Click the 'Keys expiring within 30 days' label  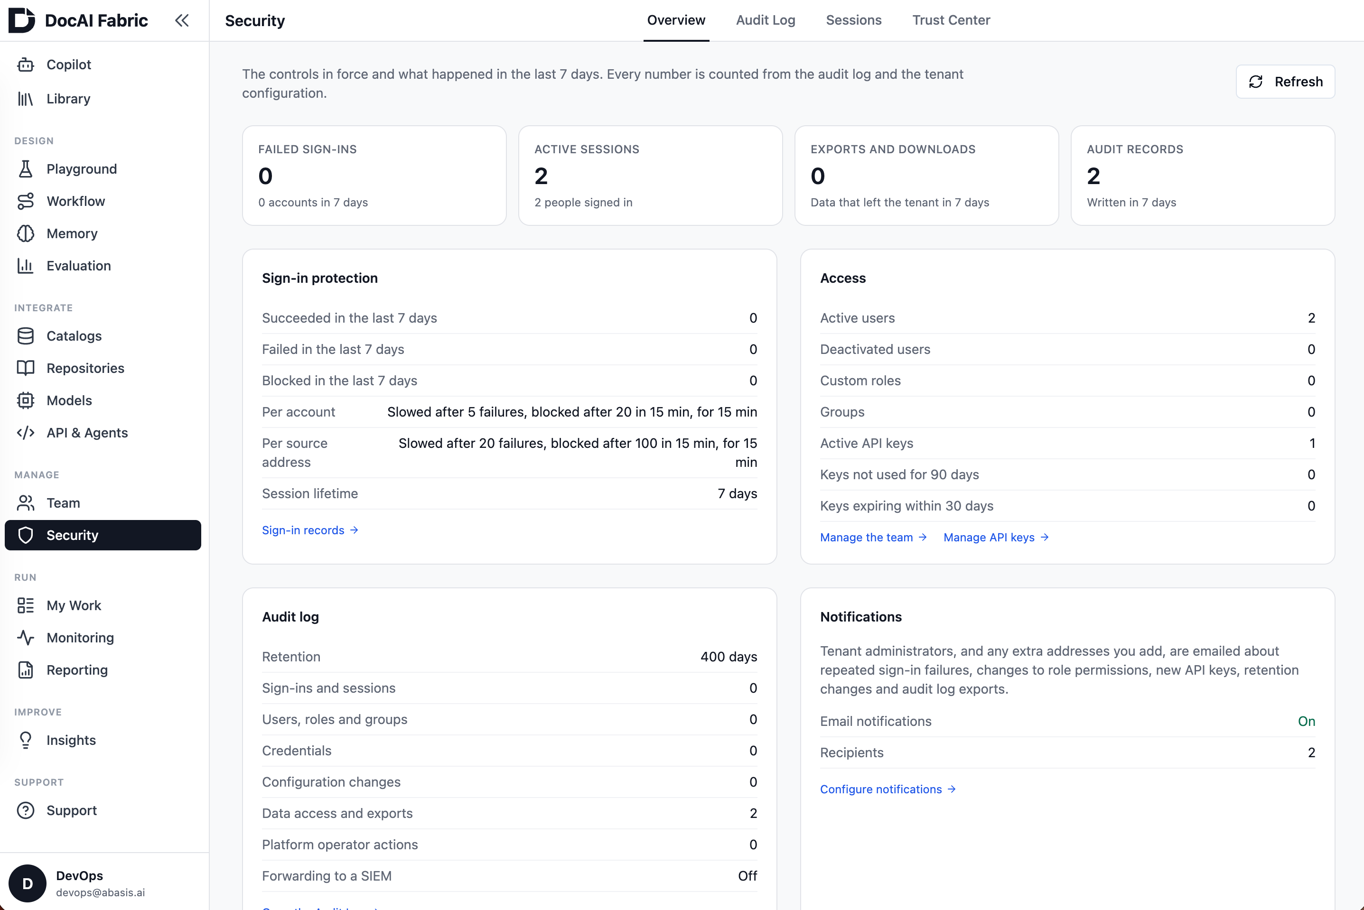tap(906, 506)
